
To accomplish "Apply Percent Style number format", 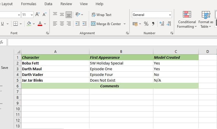I will click(146, 24).
